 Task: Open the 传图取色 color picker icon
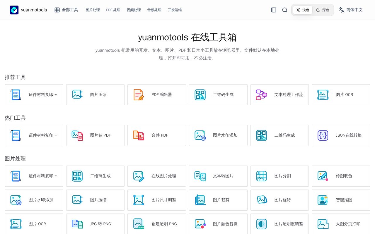pyautogui.click(x=323, y=176)
